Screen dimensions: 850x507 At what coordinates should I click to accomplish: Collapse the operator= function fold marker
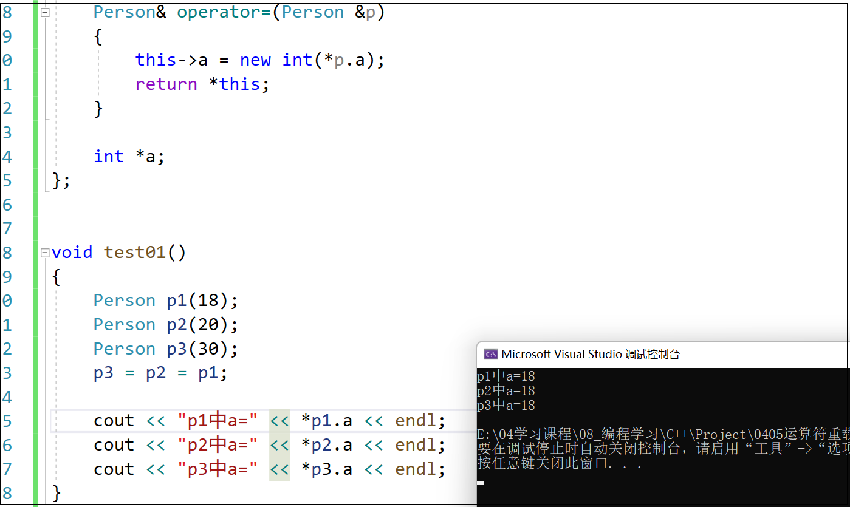tap(44, 12)
